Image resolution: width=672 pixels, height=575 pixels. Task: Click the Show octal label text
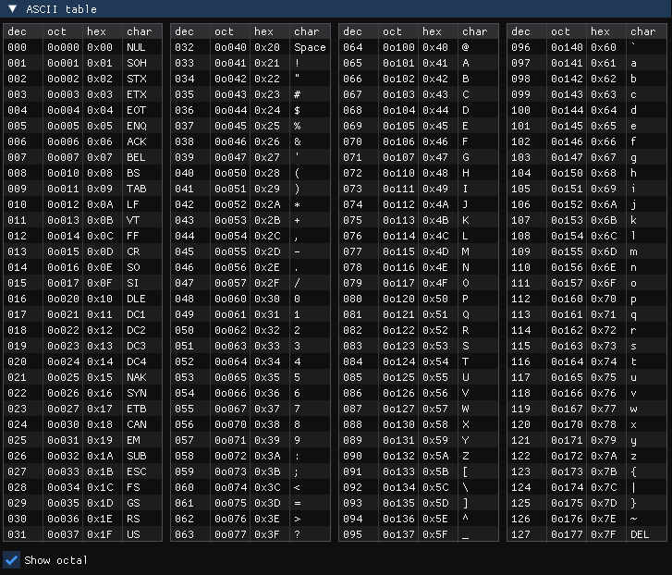point(56,560)
